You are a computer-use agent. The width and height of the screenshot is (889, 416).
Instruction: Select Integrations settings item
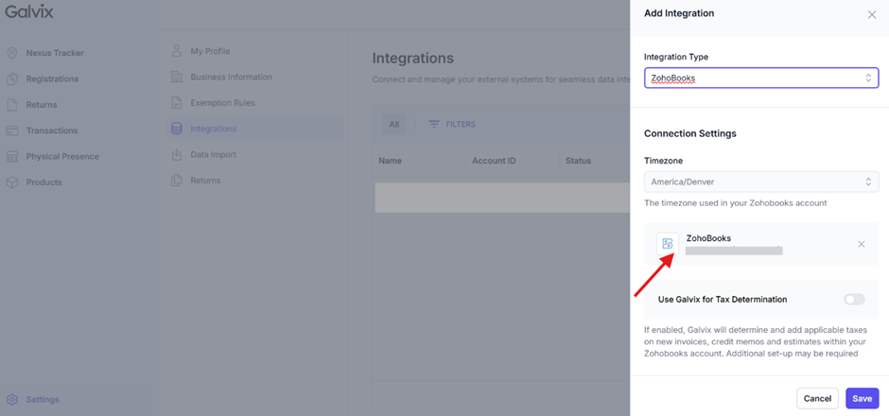coord(254,129)
